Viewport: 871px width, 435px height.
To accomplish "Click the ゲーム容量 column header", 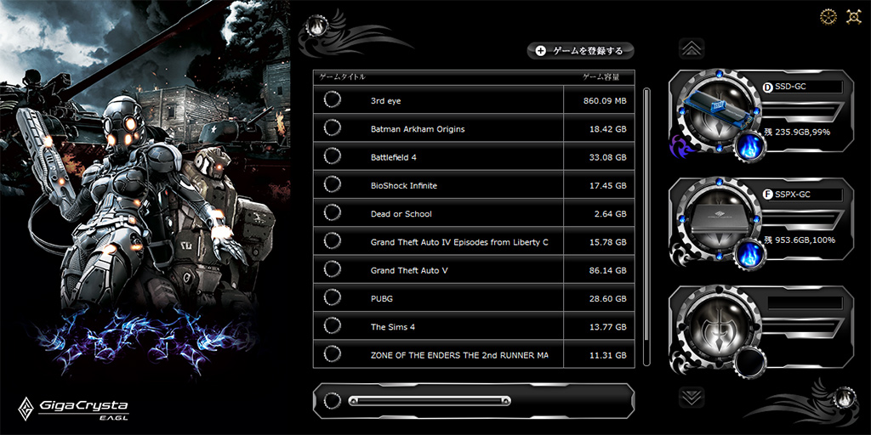I will [x=601, y=77].
